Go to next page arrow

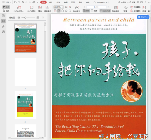pyautogui.click(x=109, y=7)
